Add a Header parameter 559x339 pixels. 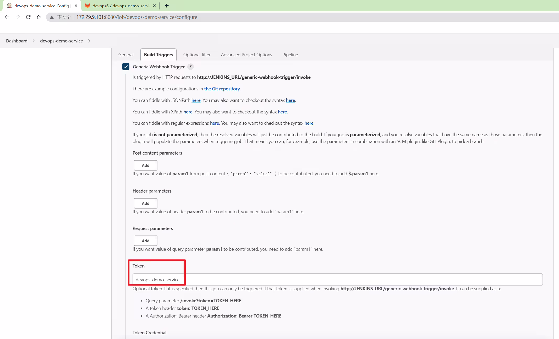click(x=146, y=203)
